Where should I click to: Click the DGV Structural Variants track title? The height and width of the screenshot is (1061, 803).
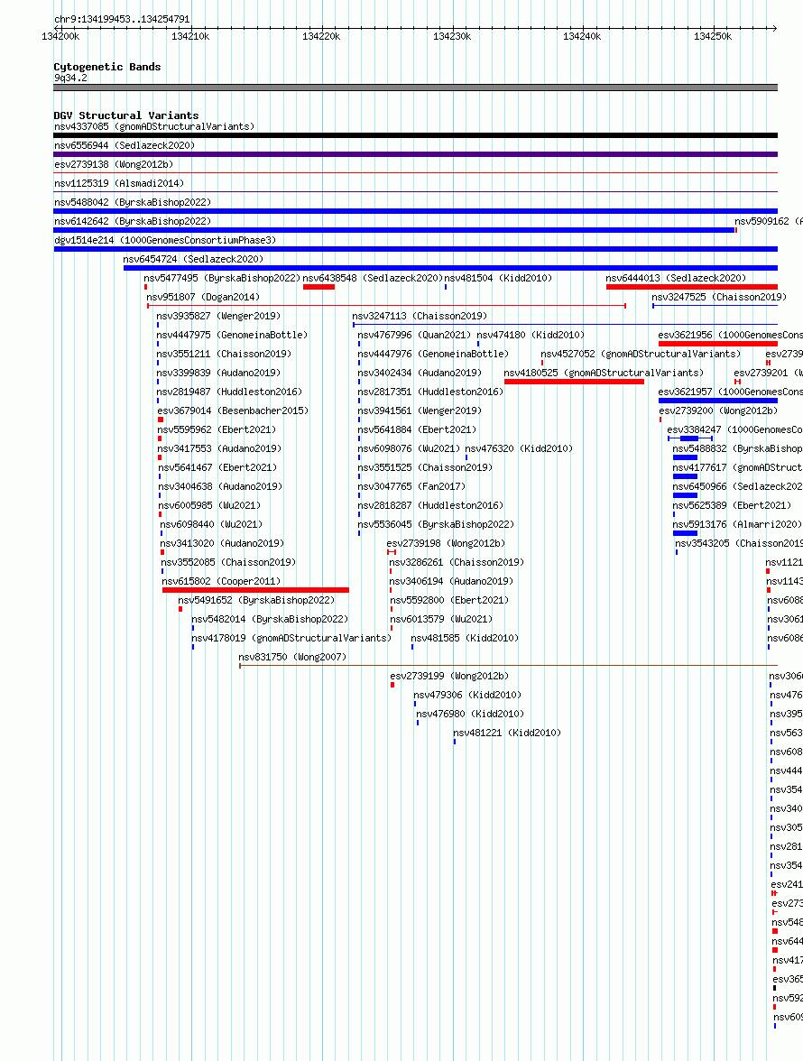tap(126, 115)
